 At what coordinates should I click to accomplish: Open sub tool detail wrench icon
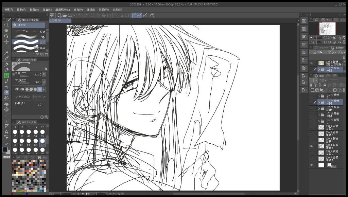tap(47, 117)
